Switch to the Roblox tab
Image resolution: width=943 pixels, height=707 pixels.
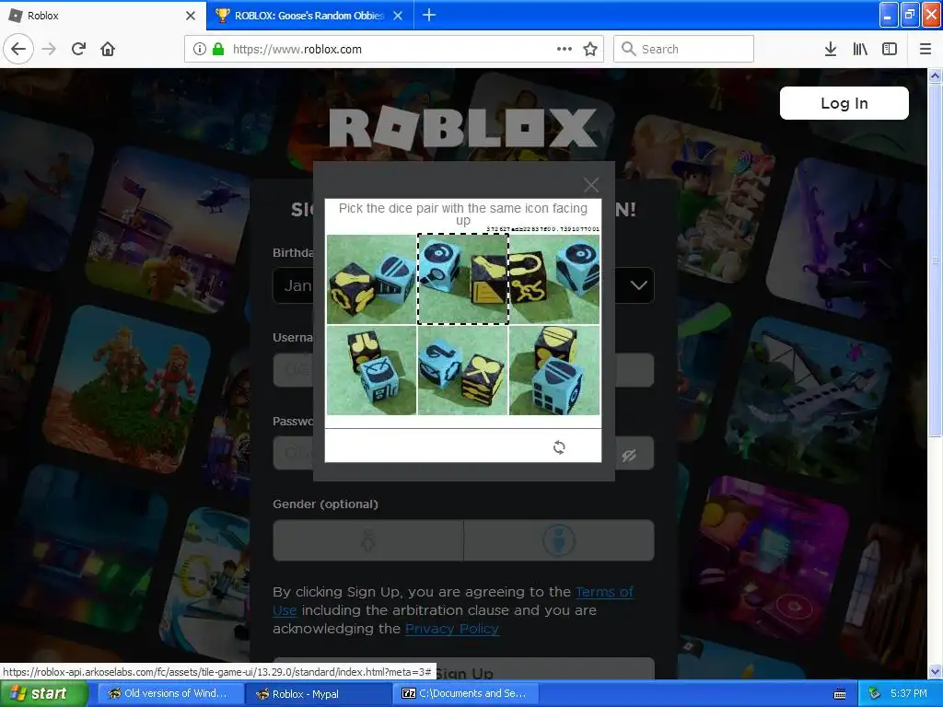[x=103, y=16]
